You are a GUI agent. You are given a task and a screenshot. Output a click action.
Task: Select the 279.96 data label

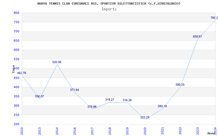click(92, 107)
